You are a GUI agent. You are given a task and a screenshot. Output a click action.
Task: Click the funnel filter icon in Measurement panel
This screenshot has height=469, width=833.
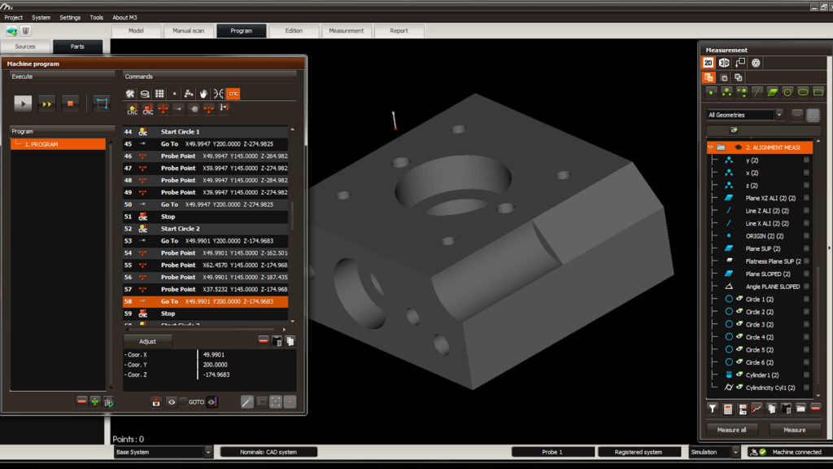[x=713, y=409]
